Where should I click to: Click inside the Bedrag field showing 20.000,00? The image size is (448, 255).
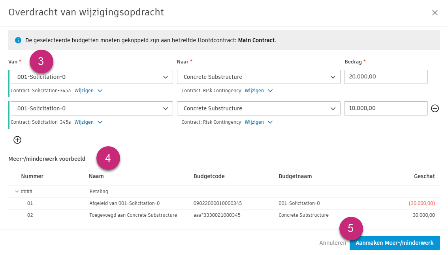pyautogui.click(x=386, y=77)
